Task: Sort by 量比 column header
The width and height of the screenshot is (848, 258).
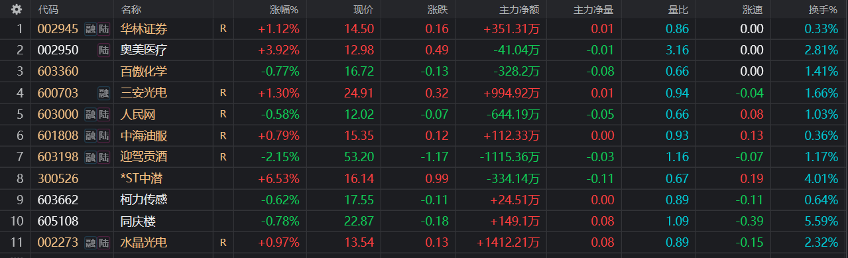Action: coord(678,10)
